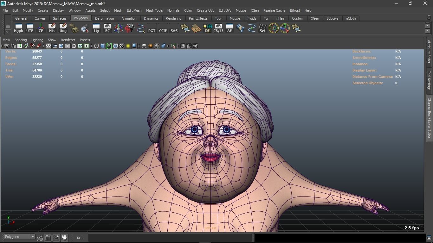Toggle textured display checker icon
This screenshot has width=433, height=243.
[122, 46]
